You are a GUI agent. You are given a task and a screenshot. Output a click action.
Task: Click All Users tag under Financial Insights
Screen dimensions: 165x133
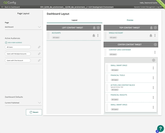pos(115,100)
